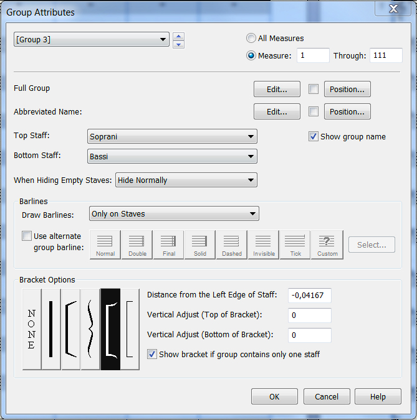Screen dimensions: 417x420
Task: Click the Distance from Left Edge field
Action: pos(310,296)
